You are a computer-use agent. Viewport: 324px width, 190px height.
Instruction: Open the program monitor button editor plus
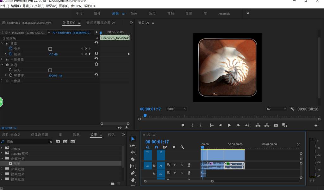(316, 126)
